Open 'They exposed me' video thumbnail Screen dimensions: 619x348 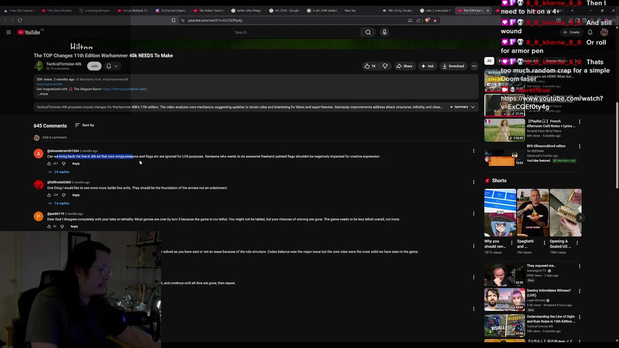(504, 275)
